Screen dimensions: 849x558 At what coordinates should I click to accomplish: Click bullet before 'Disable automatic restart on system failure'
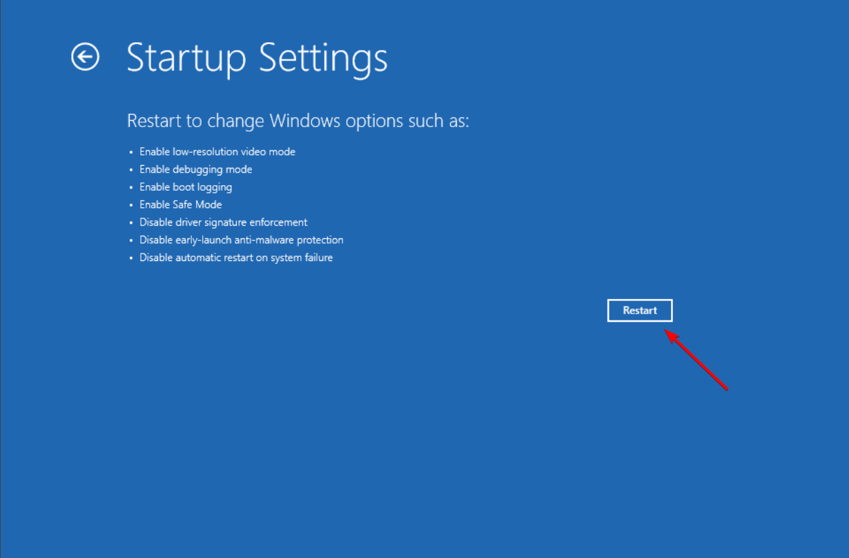pos(130,258)
